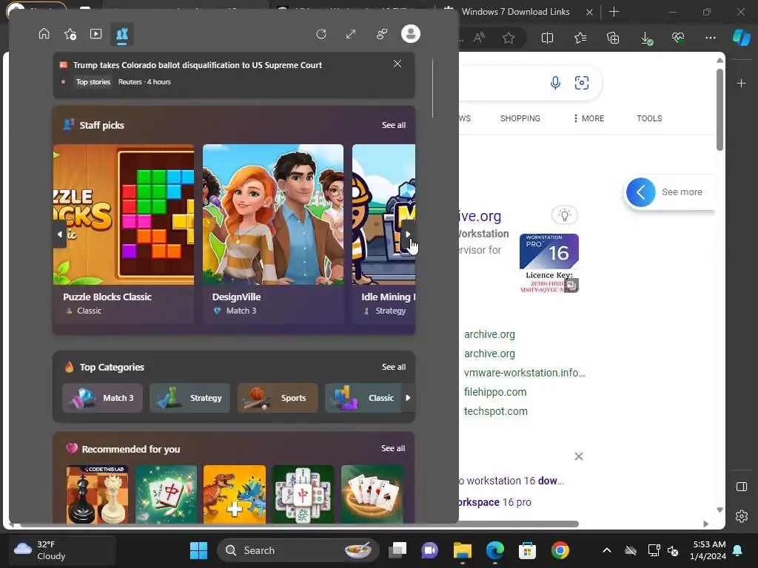The width and height of the screenshot is (758, 568).
Task: Open Idle Mining game card
Action: click(x=383, y=234)
